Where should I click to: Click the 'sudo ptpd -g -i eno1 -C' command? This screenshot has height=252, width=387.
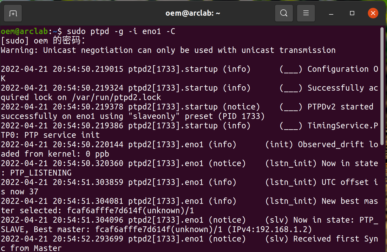[x=121, y=31]
